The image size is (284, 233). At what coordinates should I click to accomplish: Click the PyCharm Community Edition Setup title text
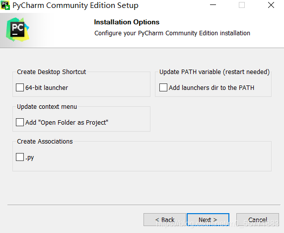[x=75, y=5]
